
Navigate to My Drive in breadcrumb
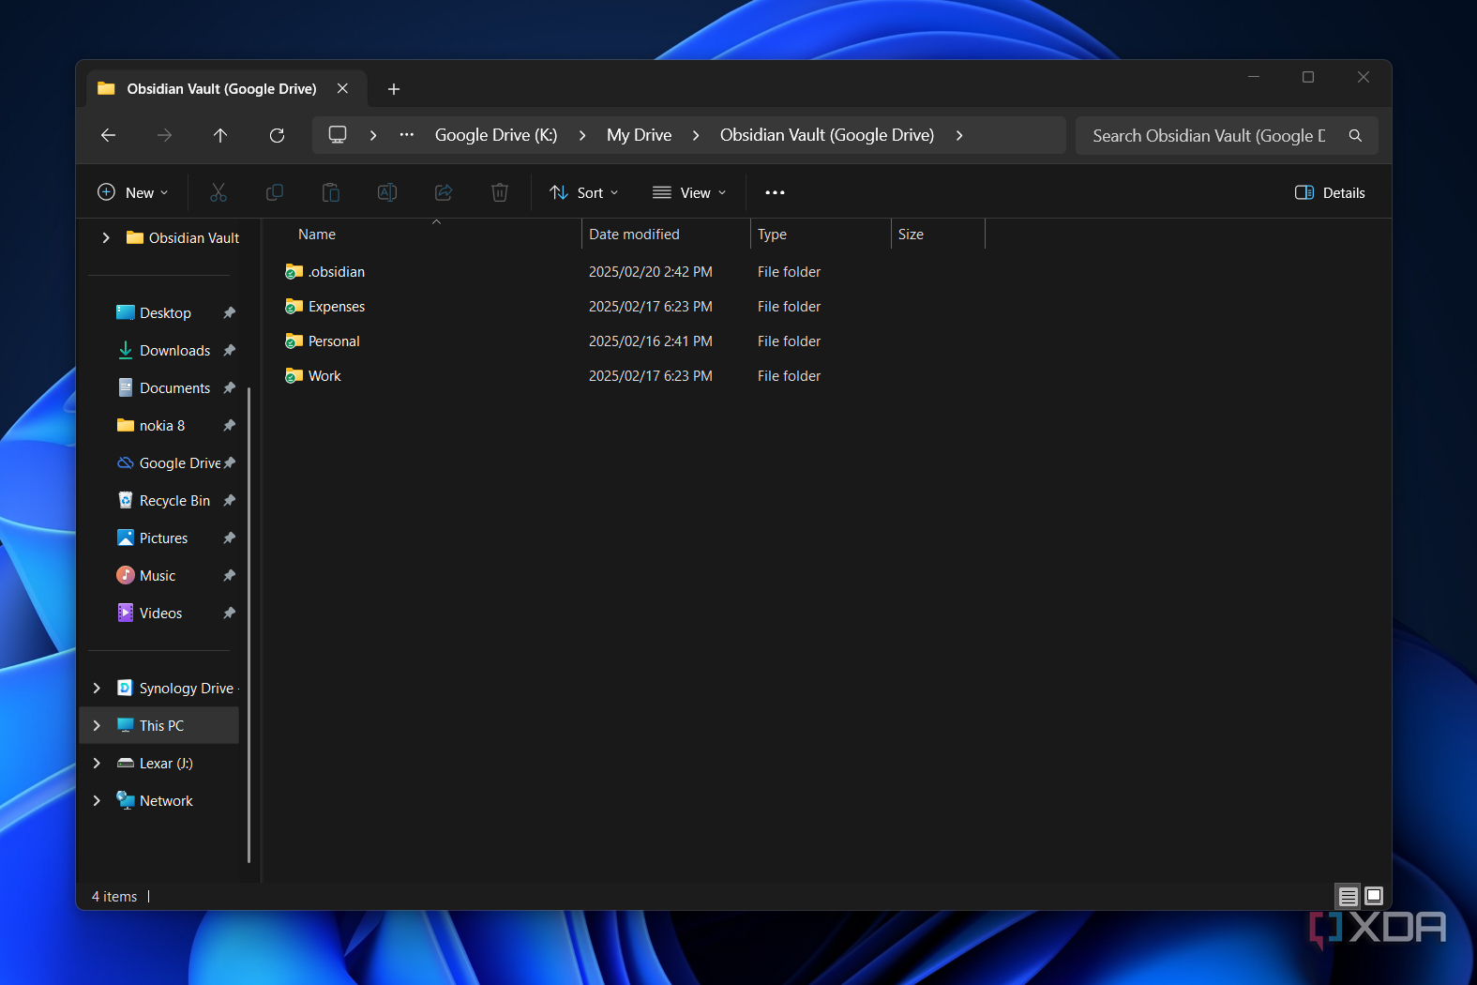tap(639, 135)
